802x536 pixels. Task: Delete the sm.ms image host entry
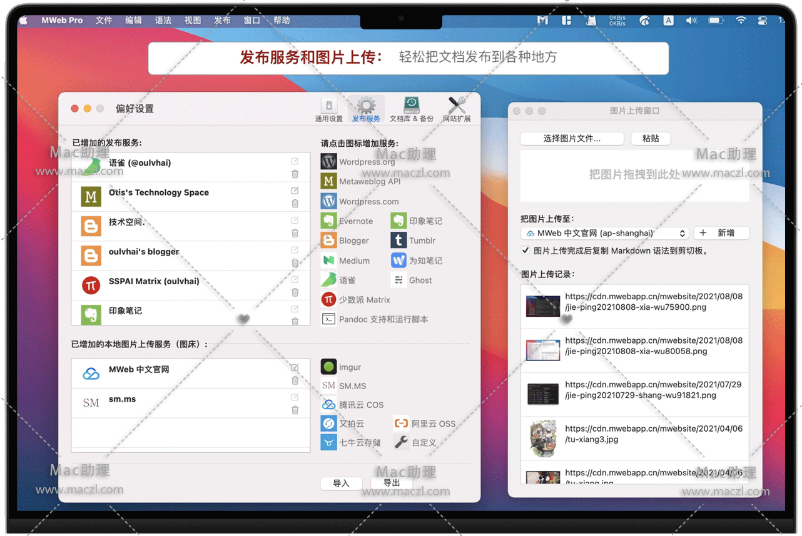[x=295, y=410]
